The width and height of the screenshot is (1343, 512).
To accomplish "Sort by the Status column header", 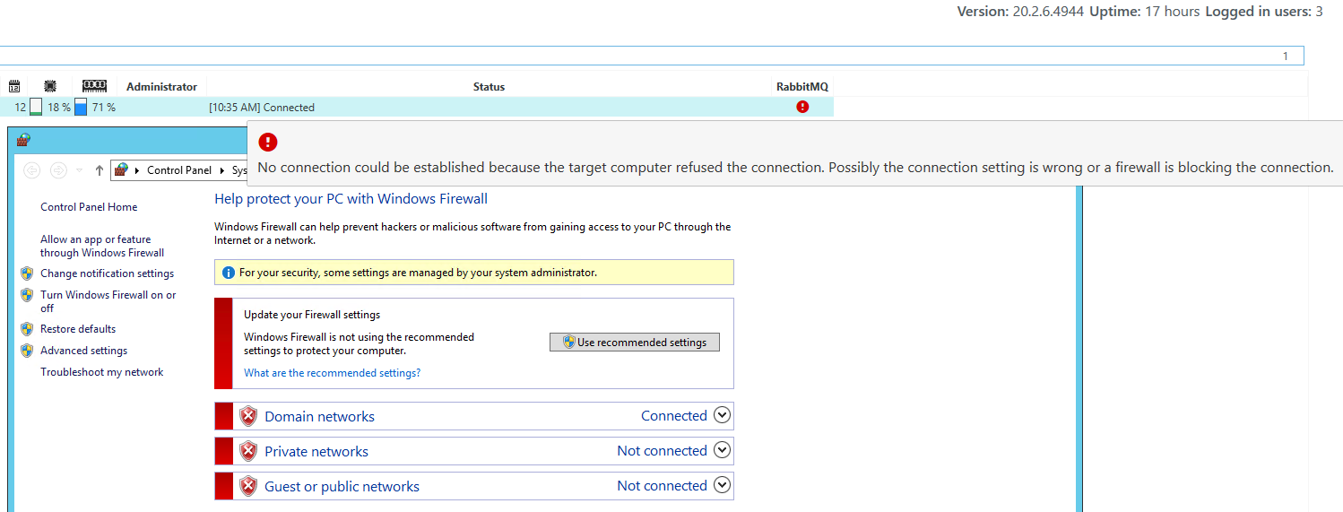I will click(x=489, y=87).
